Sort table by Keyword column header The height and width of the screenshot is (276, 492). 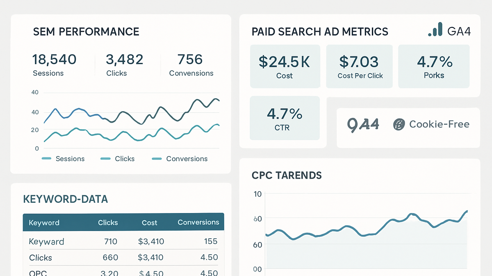point(44,223)
